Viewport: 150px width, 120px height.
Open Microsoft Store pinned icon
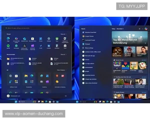coord(32,39)
